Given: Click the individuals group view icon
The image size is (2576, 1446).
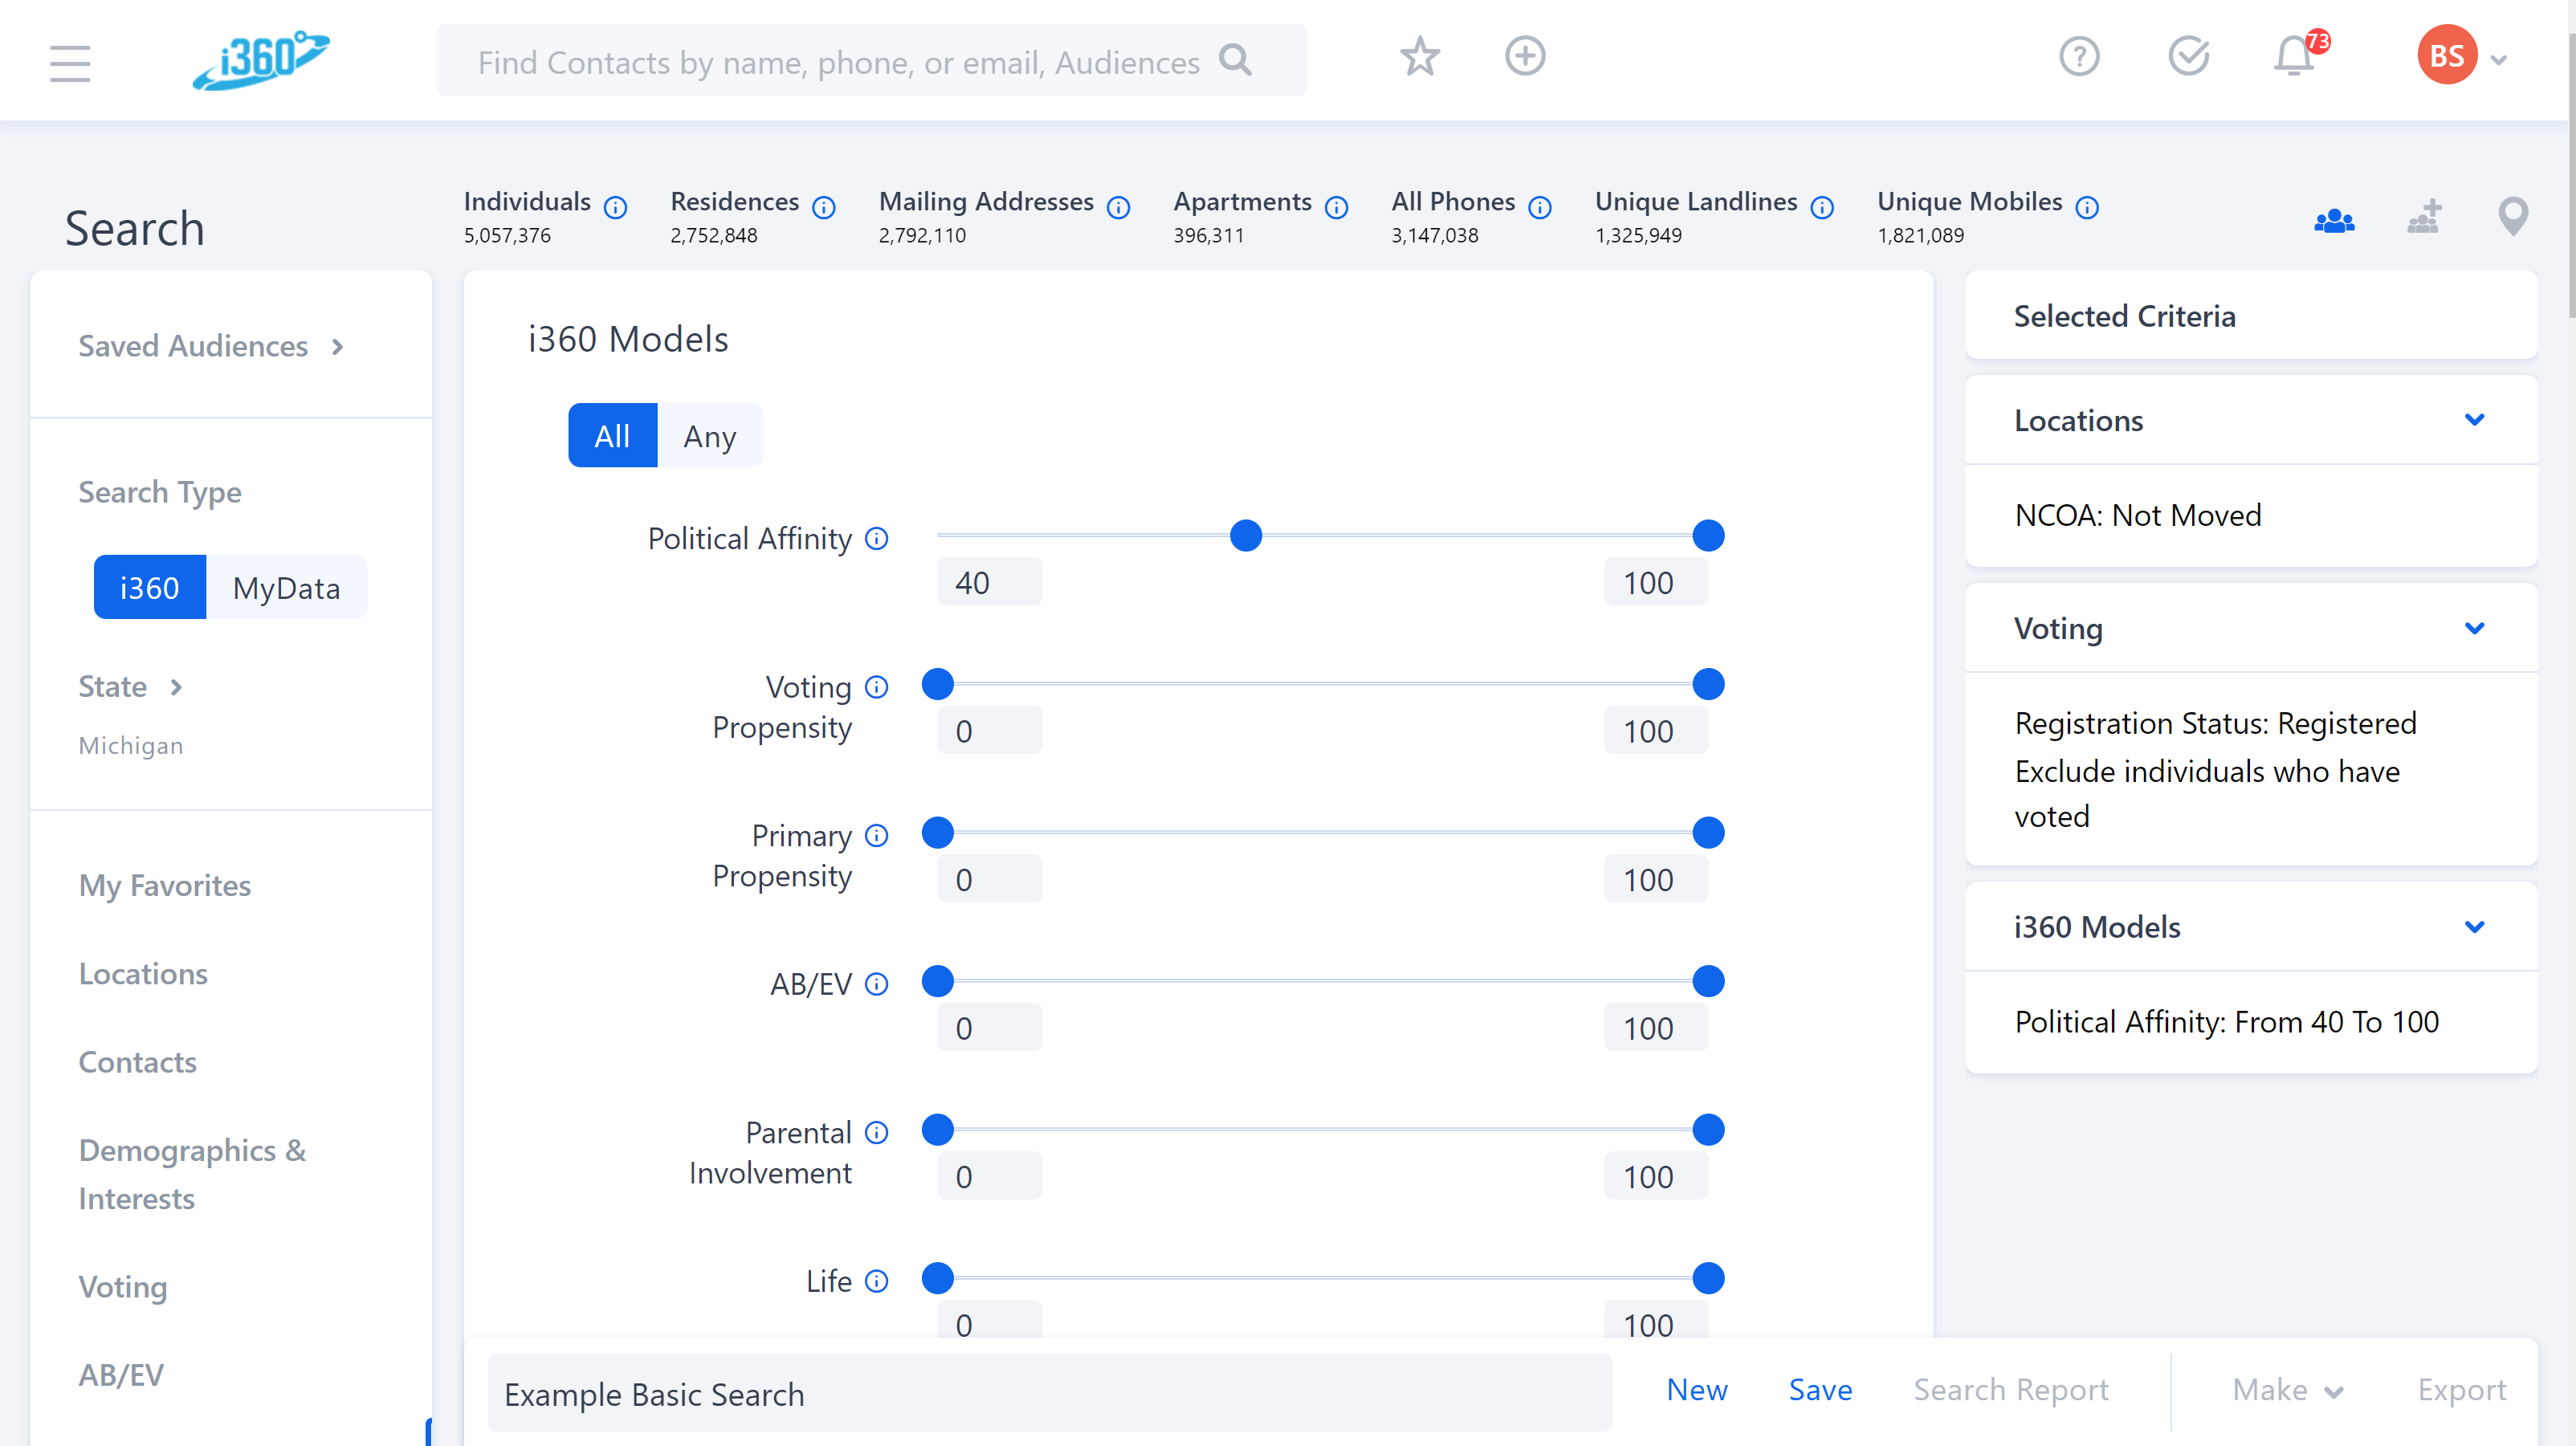Looking at the screenshot, I should pos(2334,219).
